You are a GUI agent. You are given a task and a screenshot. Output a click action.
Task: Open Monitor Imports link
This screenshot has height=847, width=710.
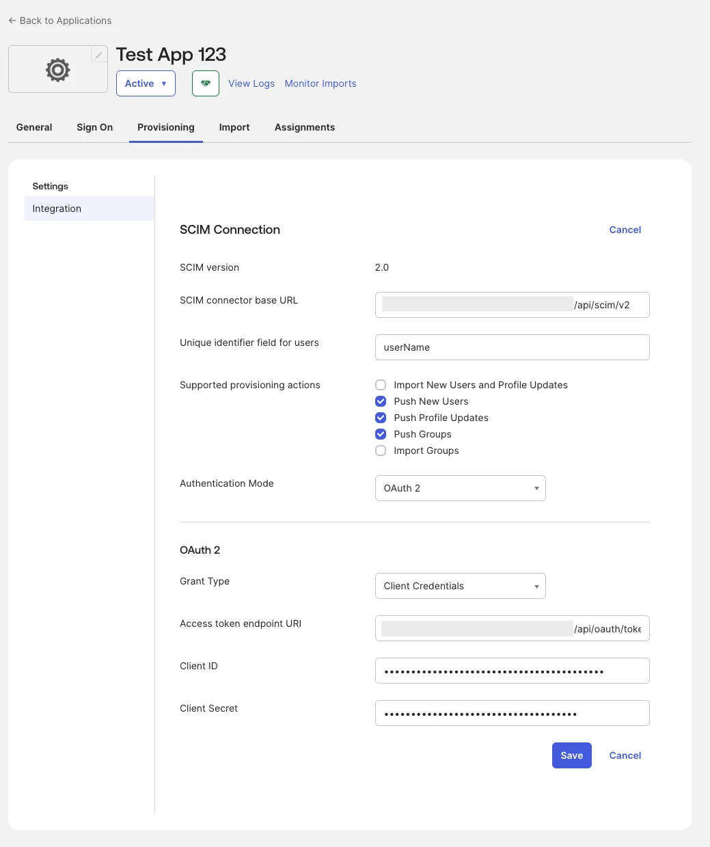[320, 83]
